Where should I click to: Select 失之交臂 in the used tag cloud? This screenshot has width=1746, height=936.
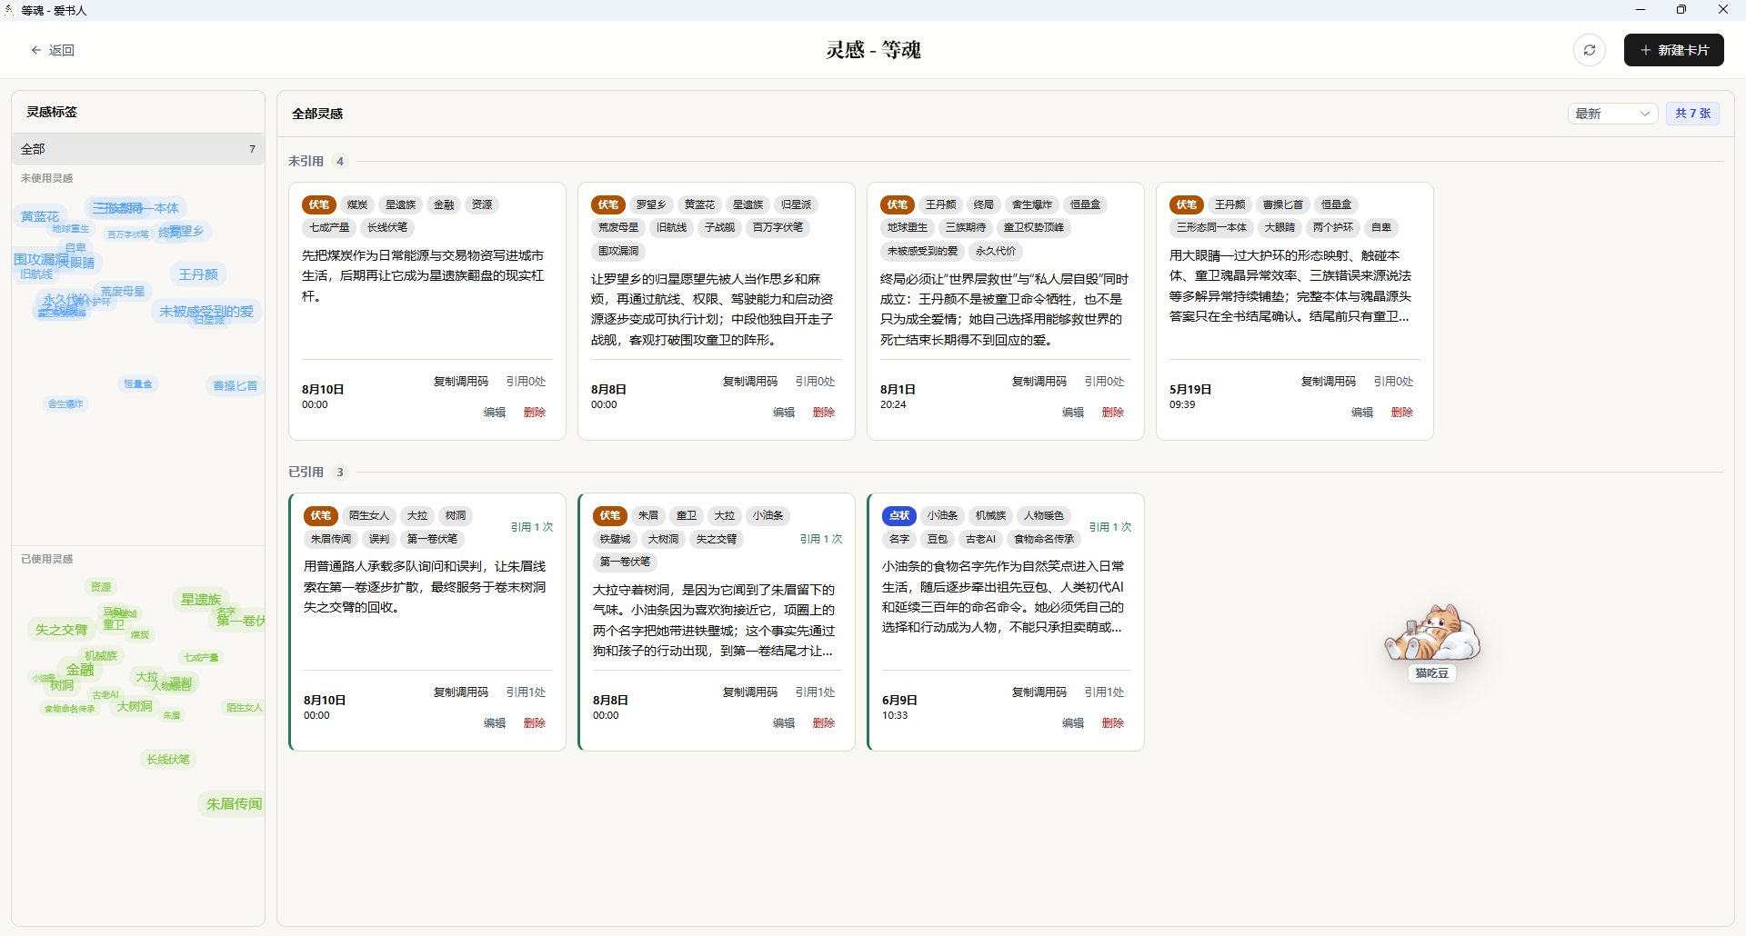(x=62, y=630)
